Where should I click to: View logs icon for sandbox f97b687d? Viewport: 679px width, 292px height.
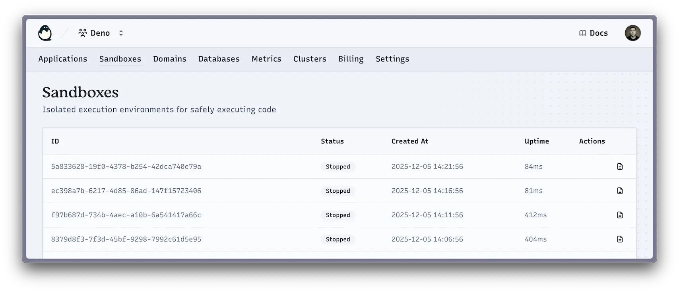point(620,215)
